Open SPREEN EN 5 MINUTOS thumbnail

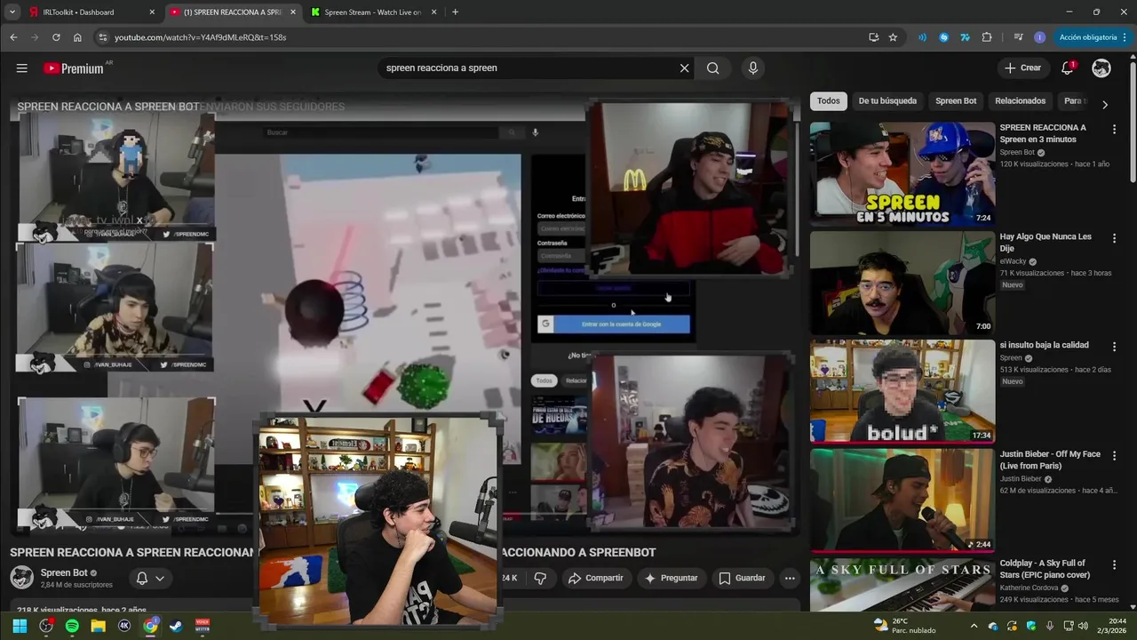(902, 173)
